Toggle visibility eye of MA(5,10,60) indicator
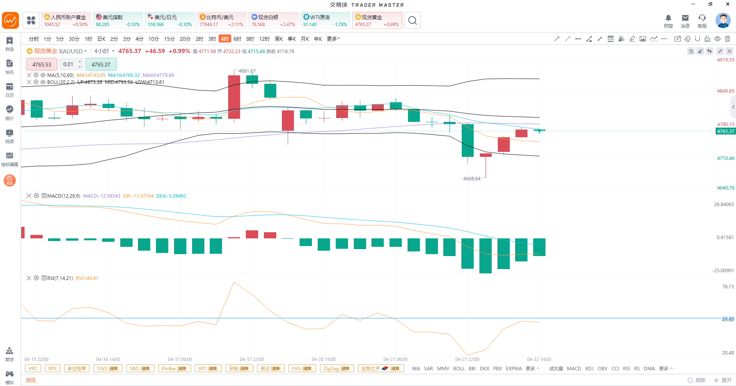Image resolution: width=736 pixels, height=386 pixels. pos(43,75)
